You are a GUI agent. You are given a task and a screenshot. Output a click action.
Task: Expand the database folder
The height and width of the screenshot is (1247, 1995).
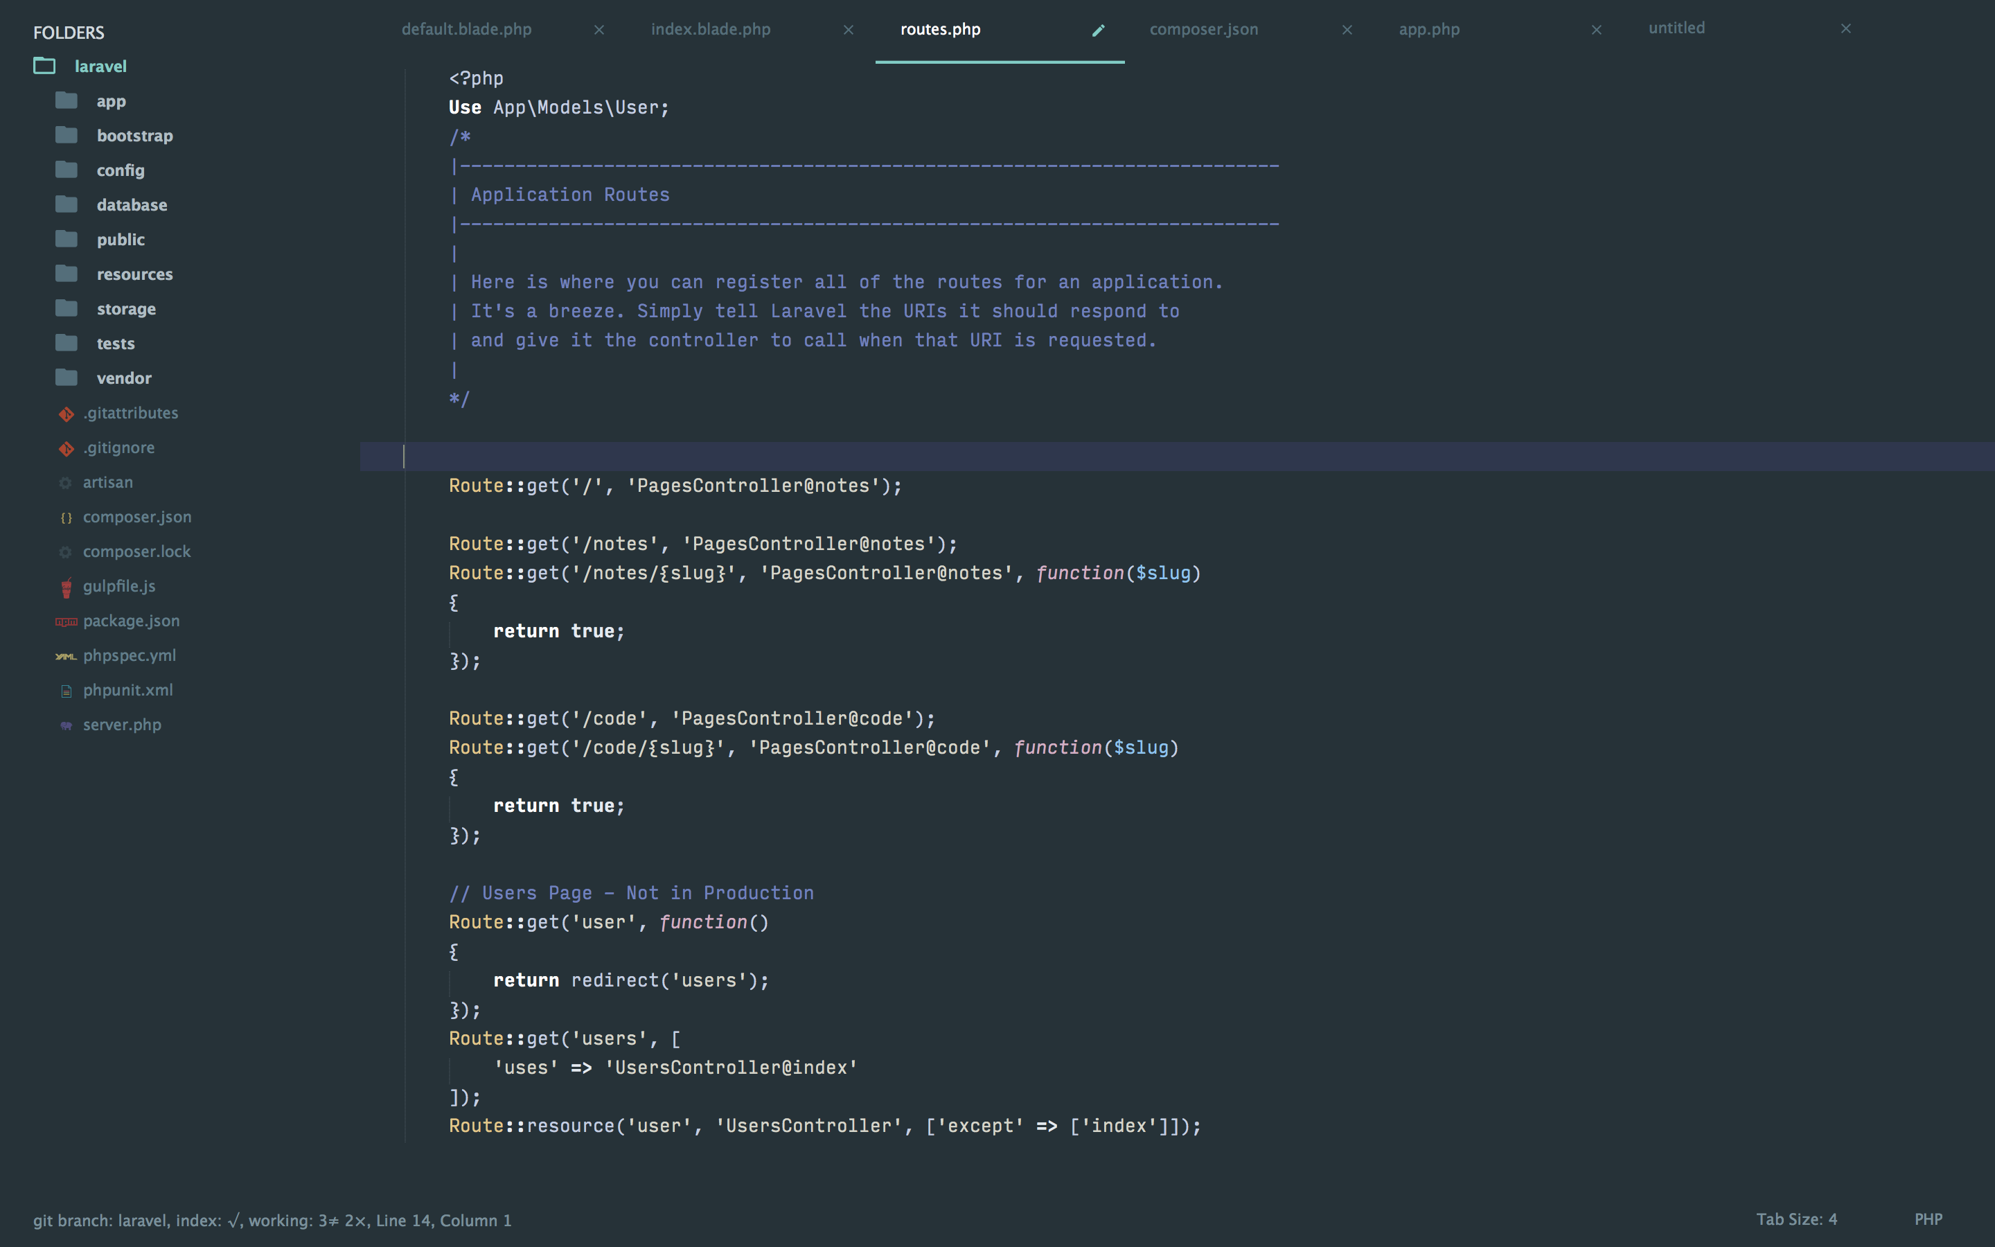[x=132, y=204]
